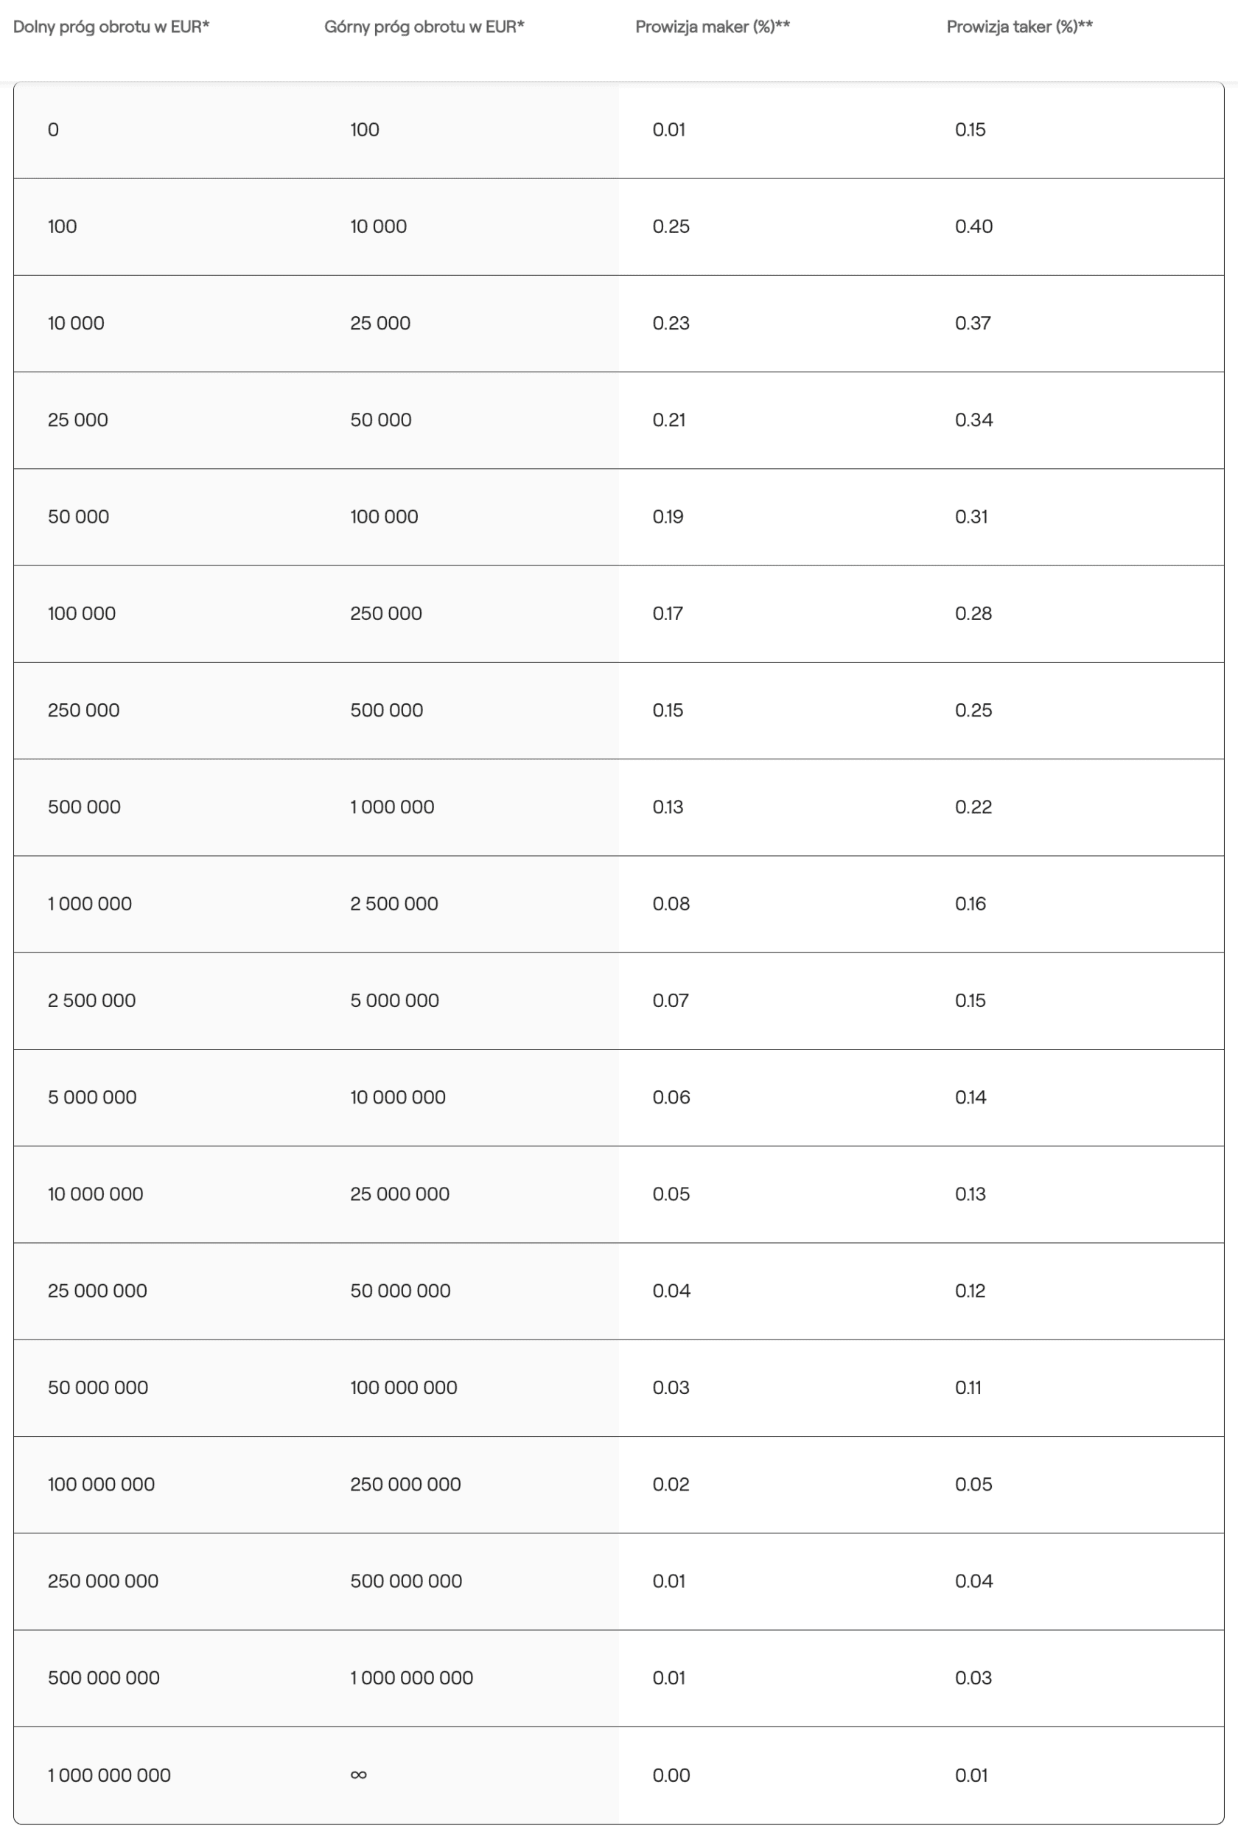This screenshot has width=1238, height=1840.
Task: Click the 0.19 maker fee cell
Action: 667,517
